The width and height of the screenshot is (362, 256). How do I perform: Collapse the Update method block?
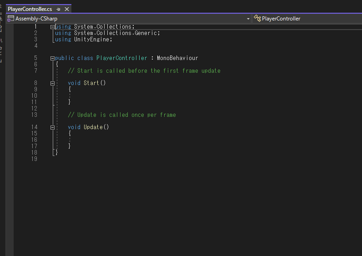52,127
